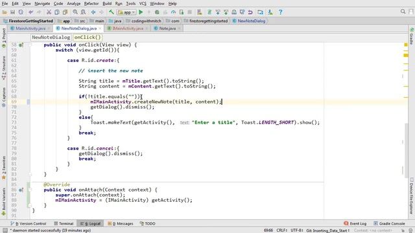Open Gradle side panel
The width and height of the screenshot is (415, 233).
412,36
